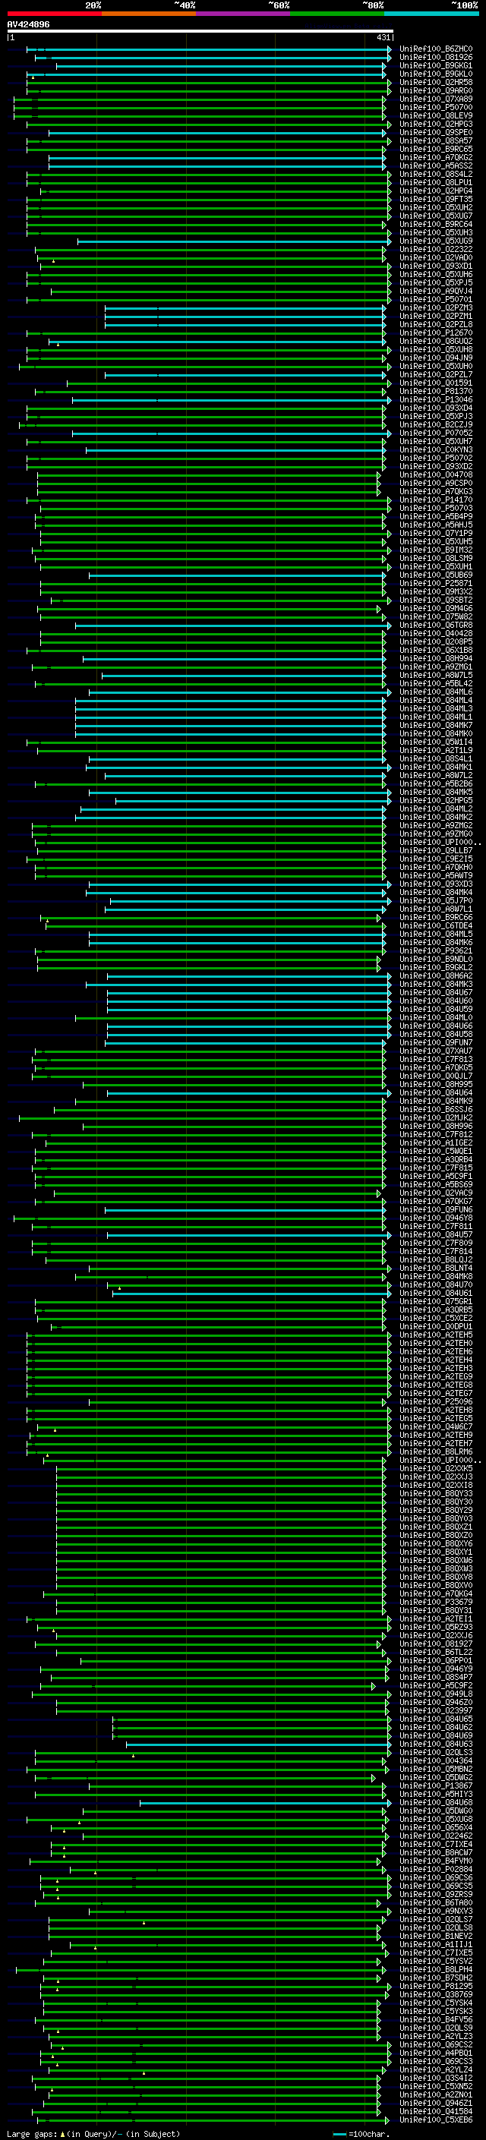Click the UniRef100_Q8H995 label
486x2140 pixels.
[436, 1084]
